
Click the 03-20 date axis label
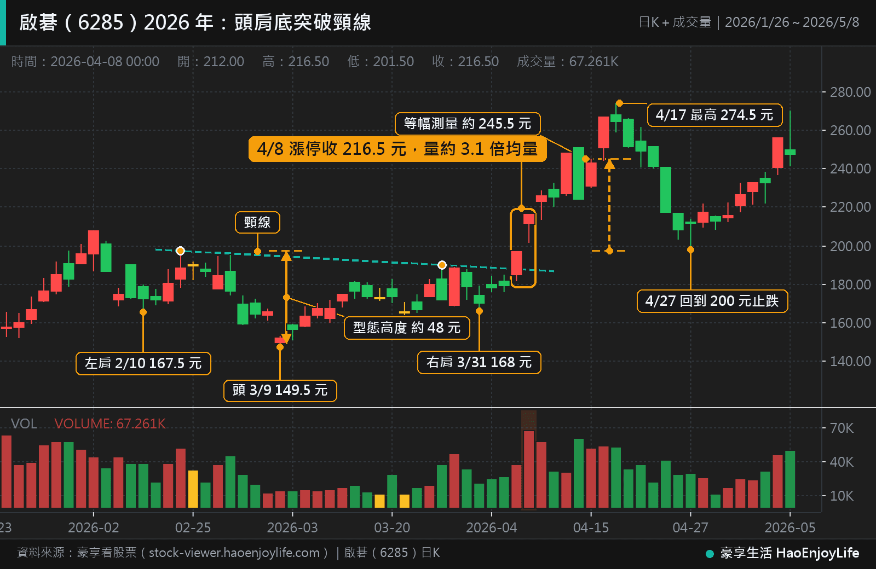click(392, 527)
